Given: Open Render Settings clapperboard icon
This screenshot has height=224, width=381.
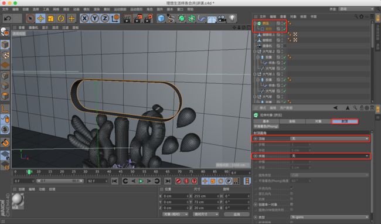Looking at the screenshot, I should [x=148, y=18].
